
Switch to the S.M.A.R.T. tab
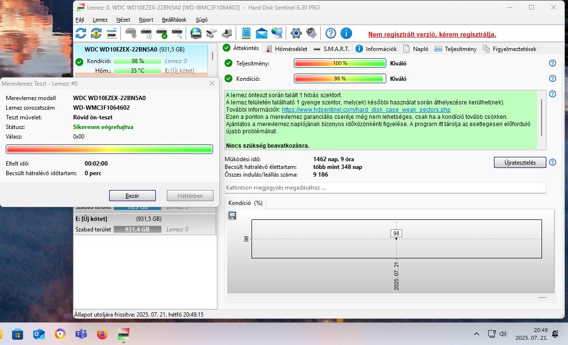[x=332, y=49]
